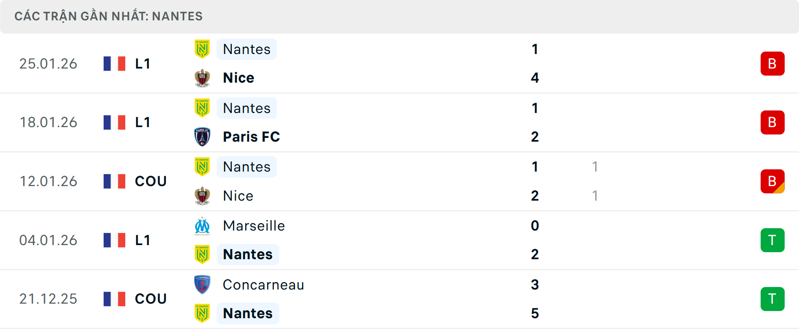Click the French flag beside 21.12.25 COU

point(114,299)
